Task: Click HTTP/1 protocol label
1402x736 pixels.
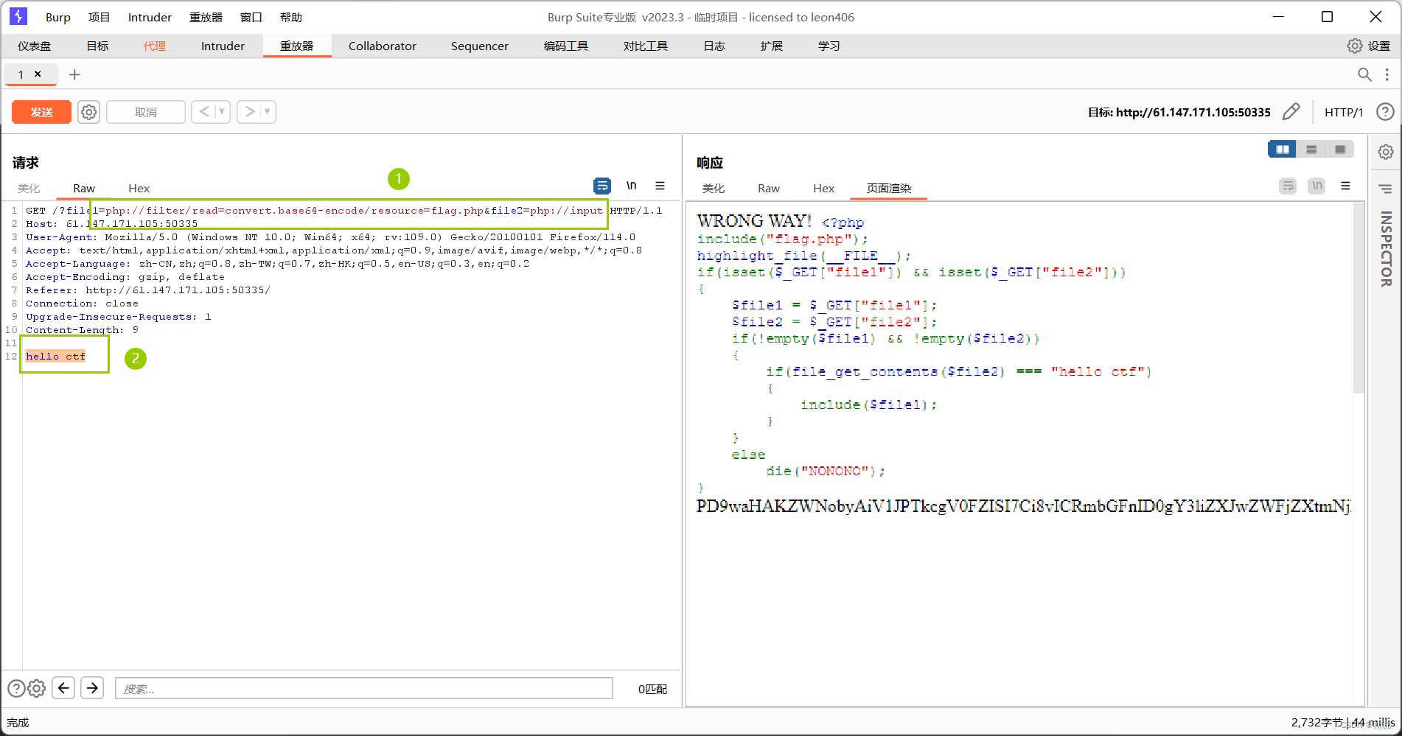Action: coord(1344,112)
